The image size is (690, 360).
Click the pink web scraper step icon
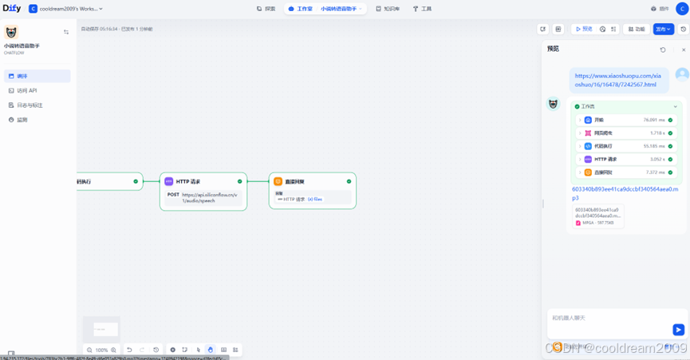coord(588,133)
